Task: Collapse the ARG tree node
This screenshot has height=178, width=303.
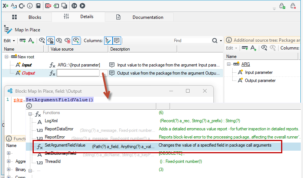Action: point(229,64)
